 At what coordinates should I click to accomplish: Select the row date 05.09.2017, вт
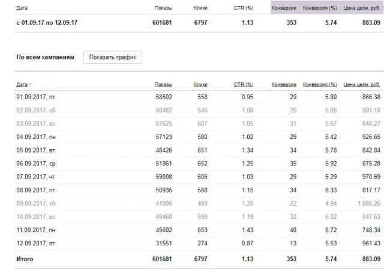[x=36, y=150]
